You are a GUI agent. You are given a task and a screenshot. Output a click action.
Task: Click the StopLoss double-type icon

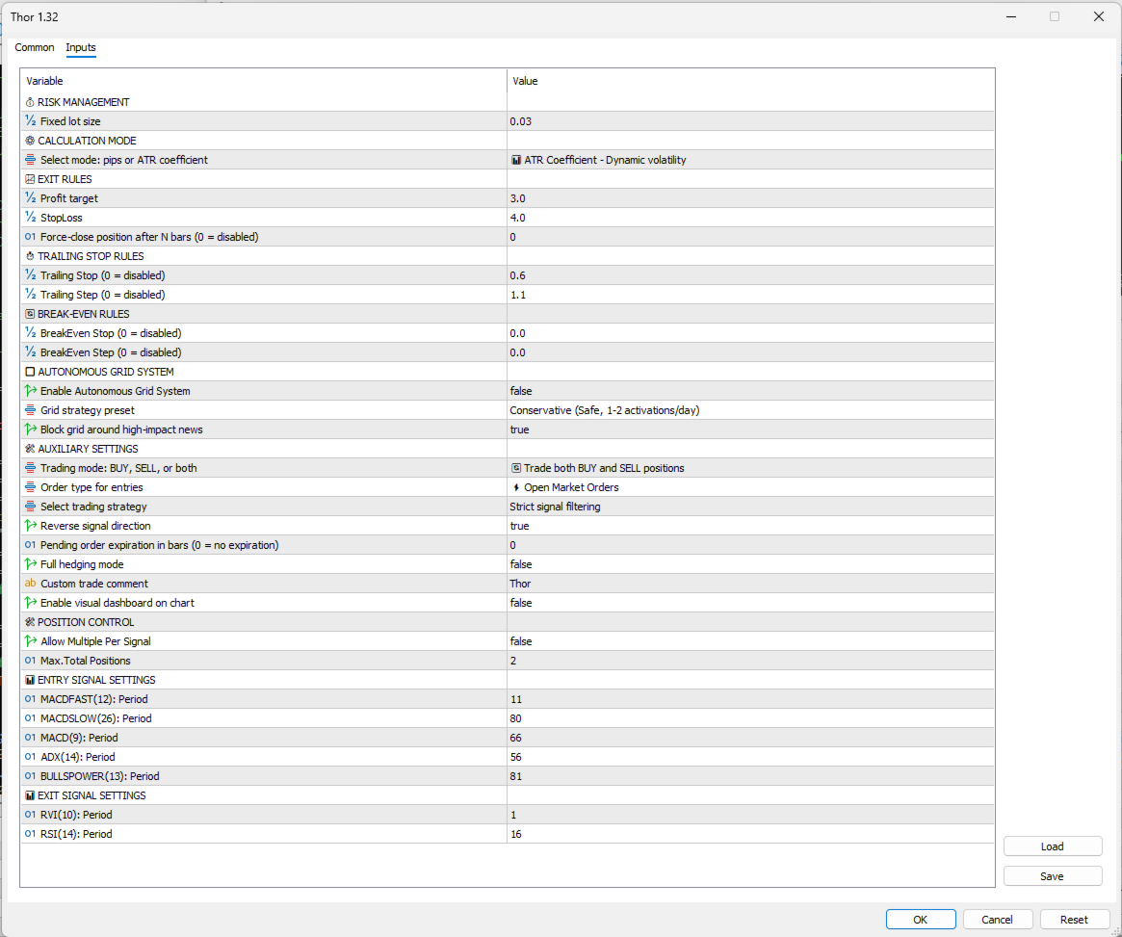(x=30, y=218)
